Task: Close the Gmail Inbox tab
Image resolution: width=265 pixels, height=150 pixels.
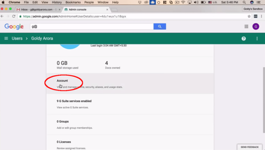Action: point(59,10)
